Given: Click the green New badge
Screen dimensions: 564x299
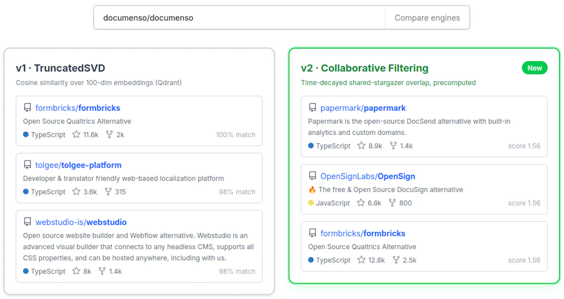Looking at the screenshot, I should tap(535, 68).
